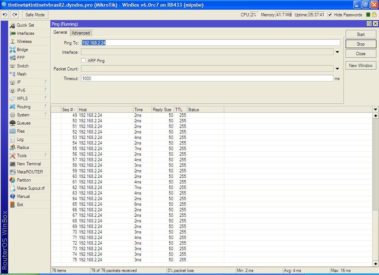379x275 pixels.
Task: Expand the IPv6 submenu arrow
Action: pos(45,90)
